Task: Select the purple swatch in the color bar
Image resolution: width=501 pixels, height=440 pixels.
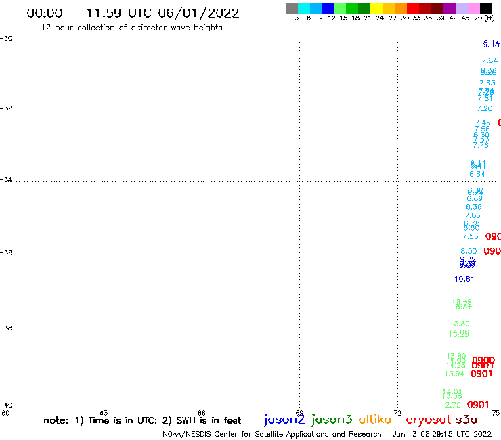Action: click(450, 8)
